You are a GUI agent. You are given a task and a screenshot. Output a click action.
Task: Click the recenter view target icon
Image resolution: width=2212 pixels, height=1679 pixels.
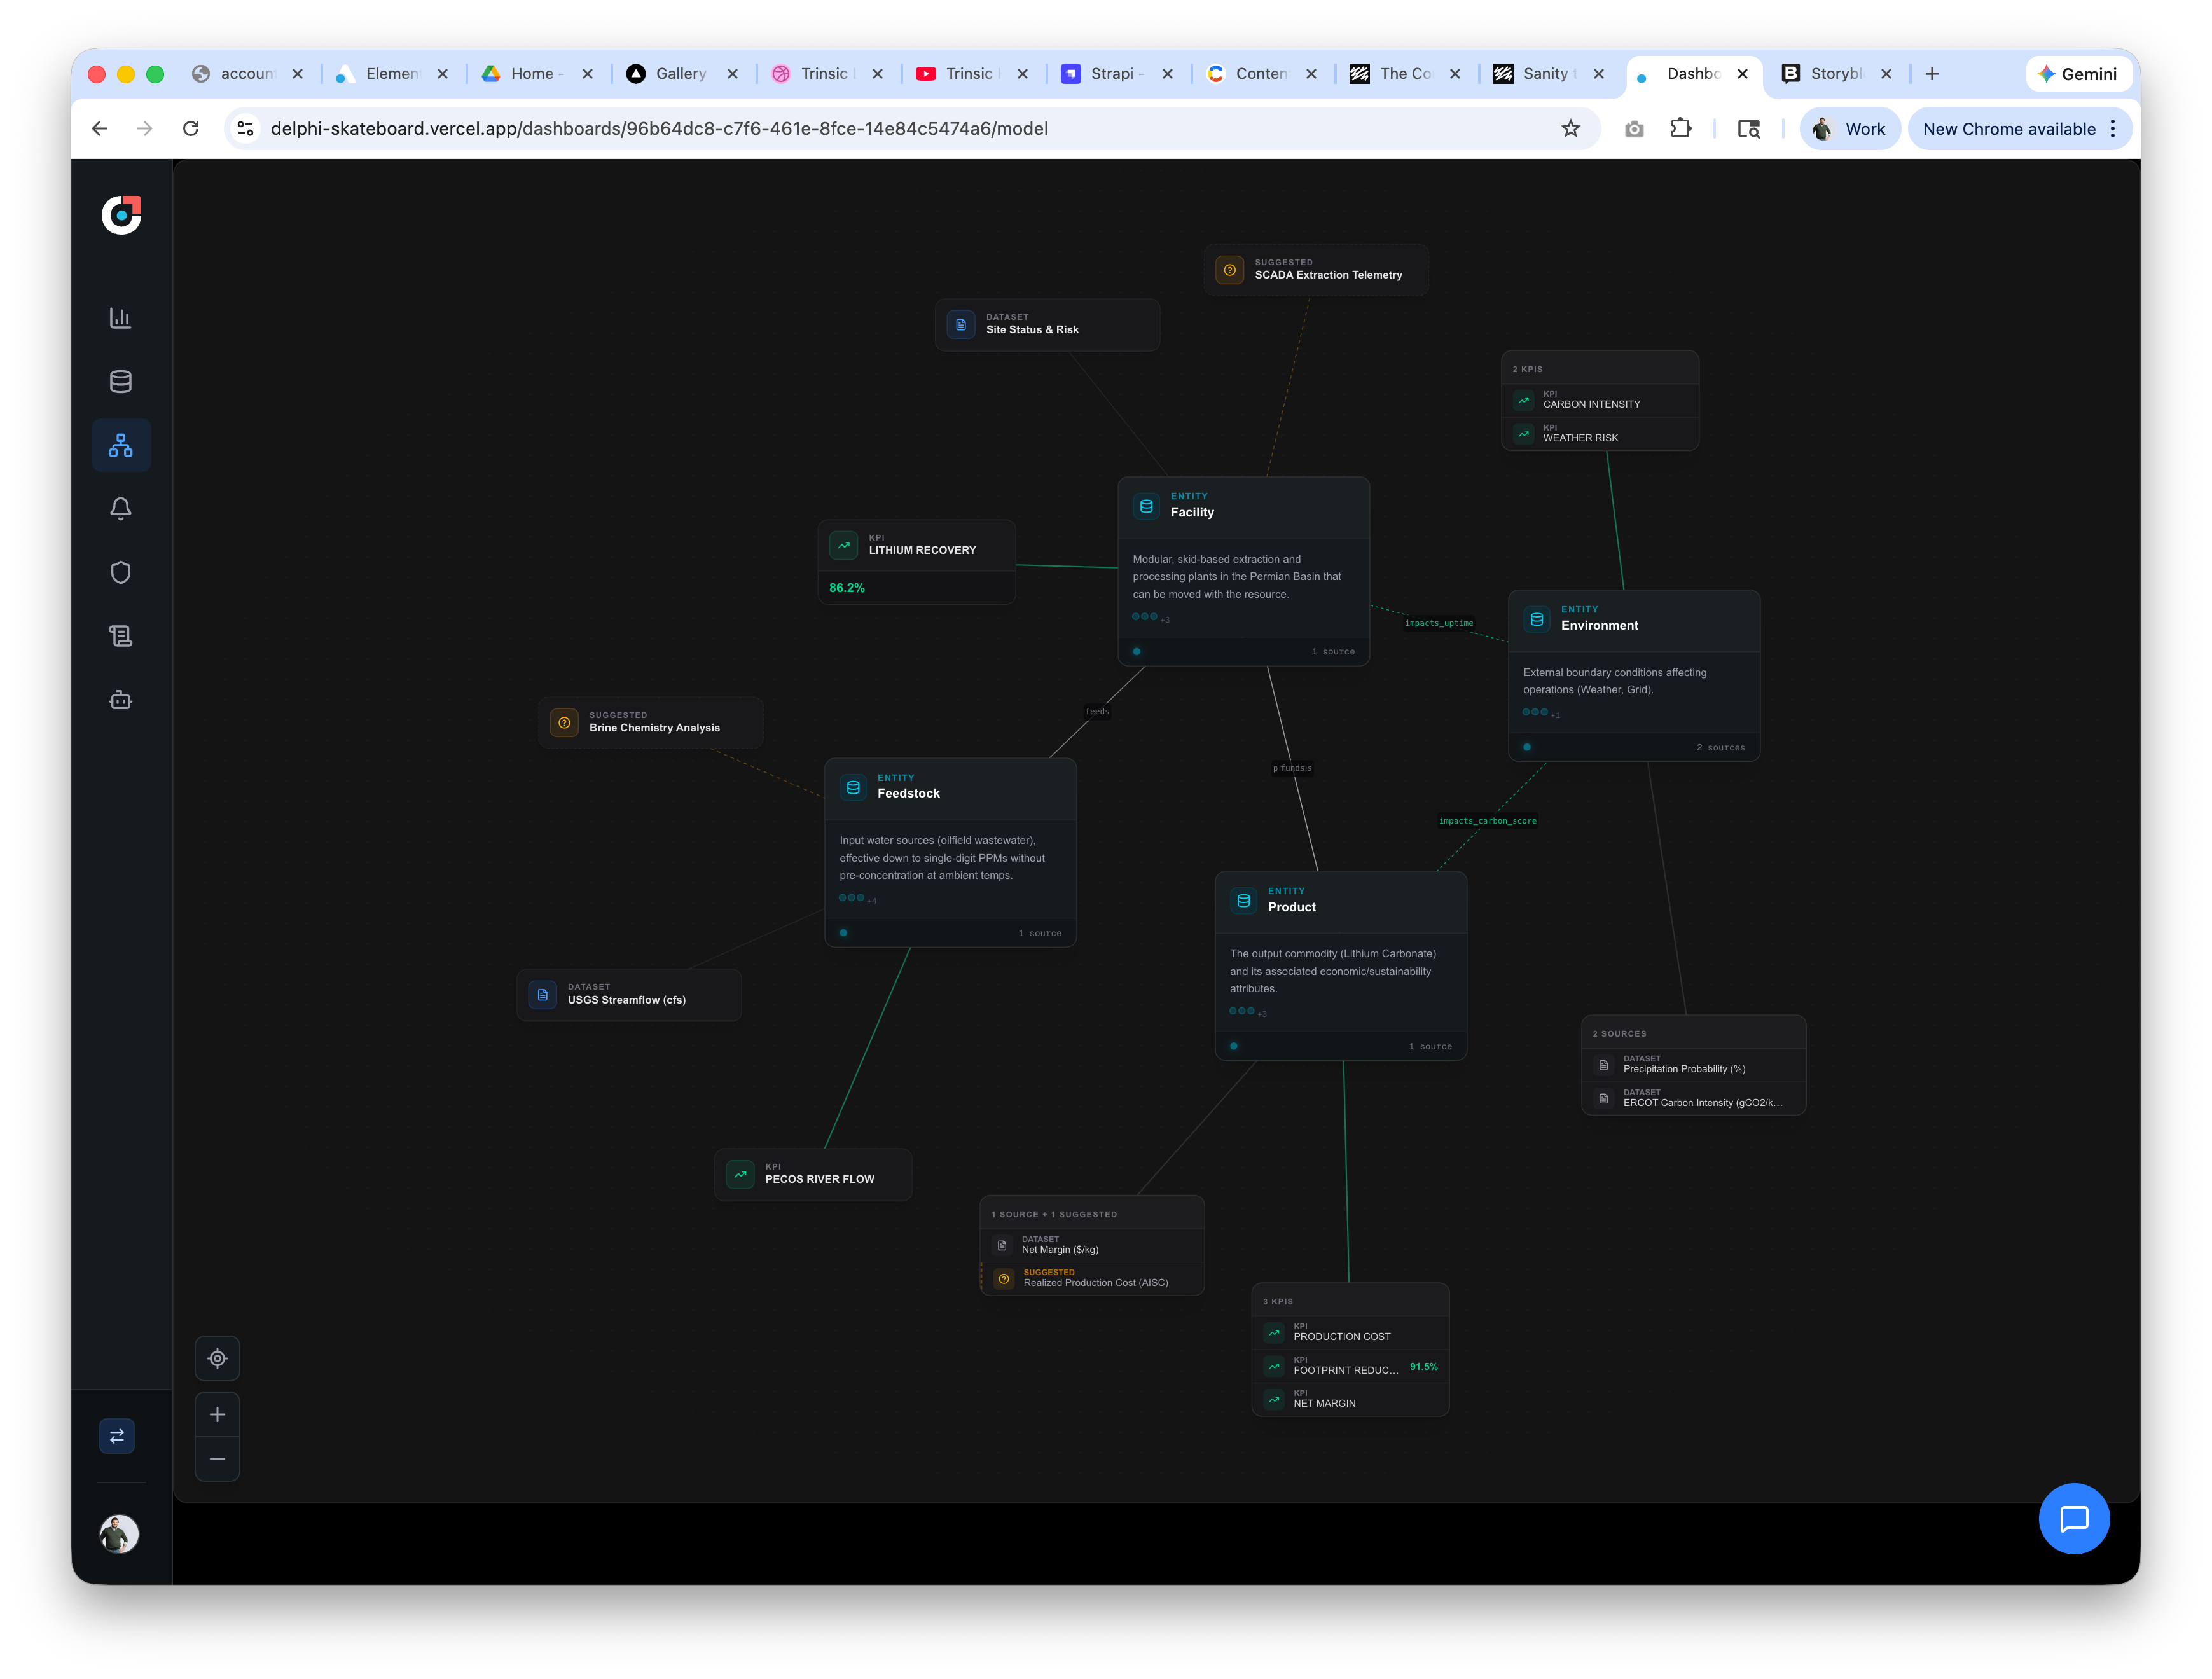coord(217,1358)
